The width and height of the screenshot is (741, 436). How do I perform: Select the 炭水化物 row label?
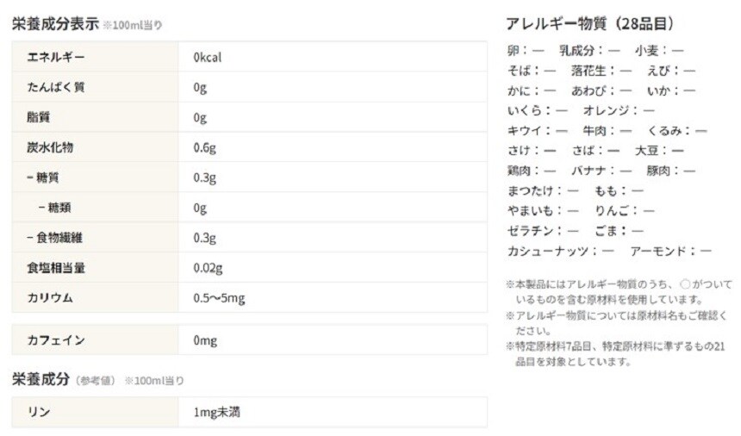[x=50, y=147]
